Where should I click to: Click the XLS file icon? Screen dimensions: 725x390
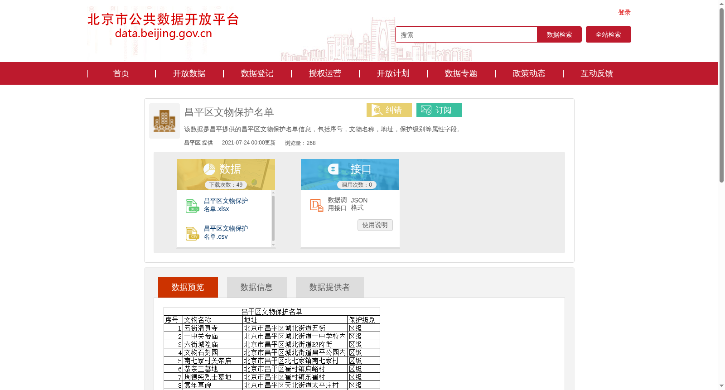point(192,206)
